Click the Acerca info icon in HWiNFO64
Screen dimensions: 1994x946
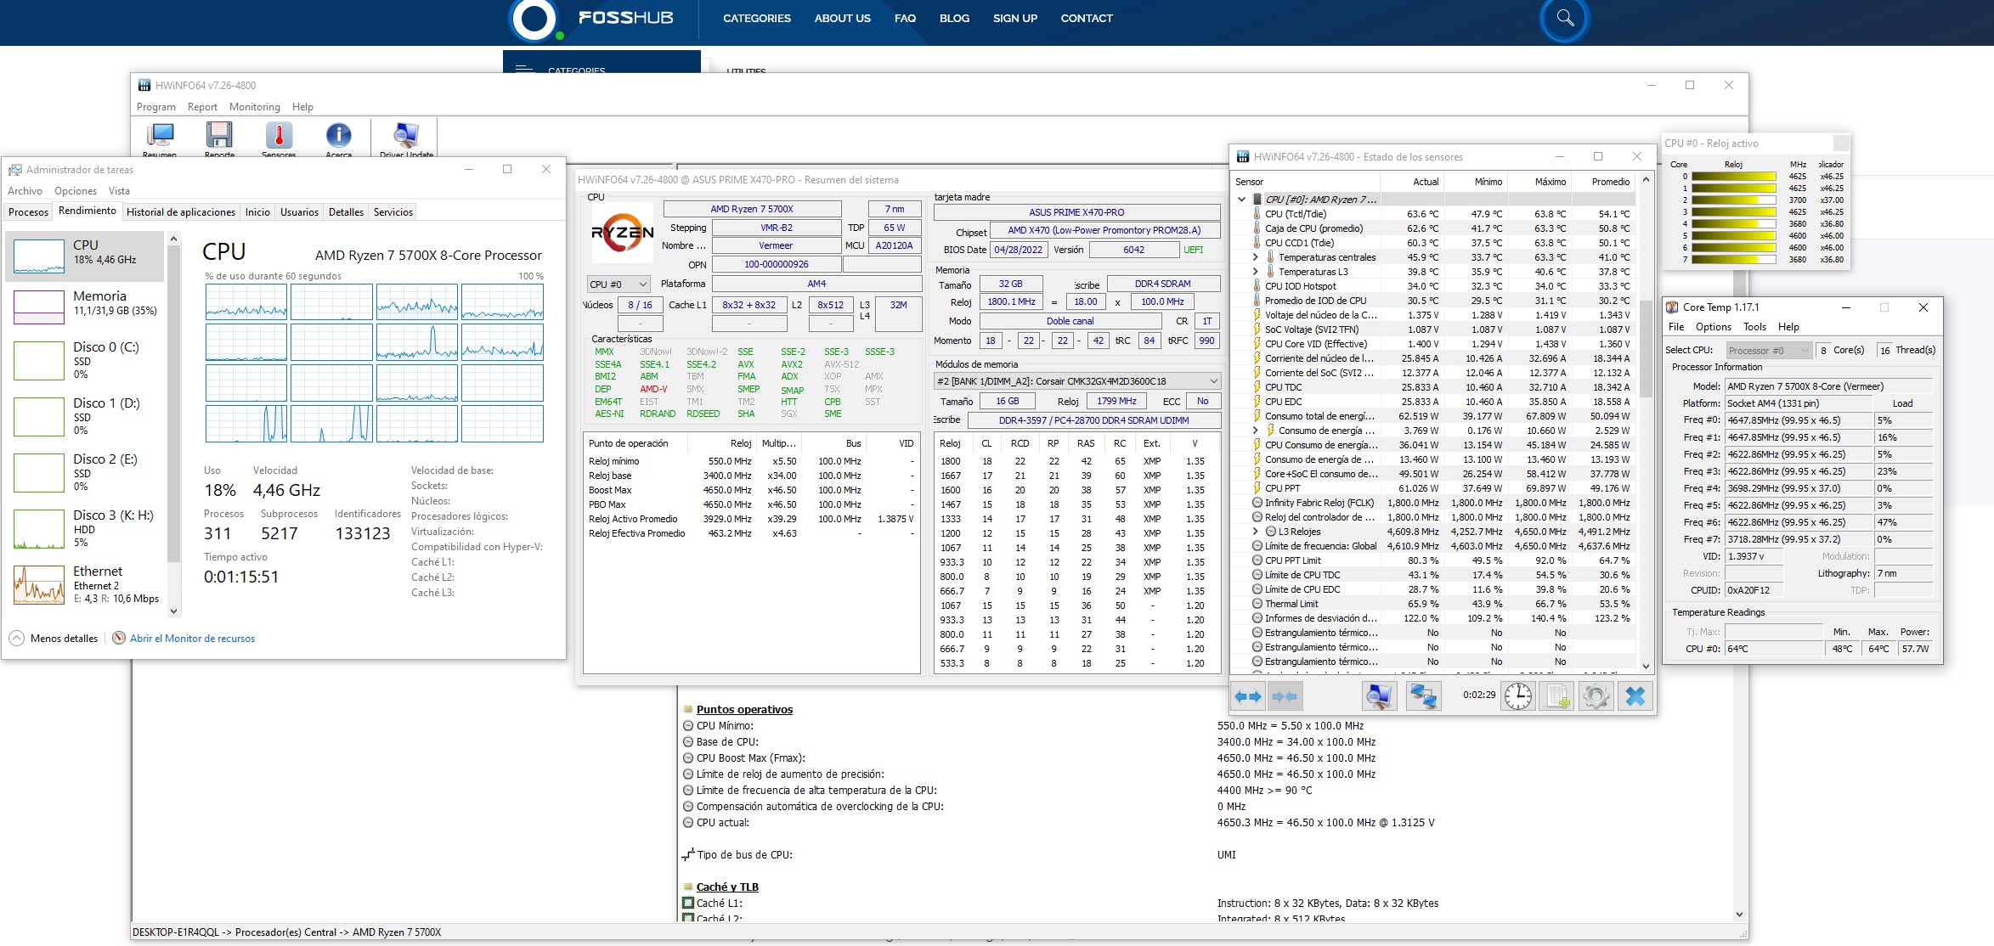pyautogui.click(x=338, y=137)
